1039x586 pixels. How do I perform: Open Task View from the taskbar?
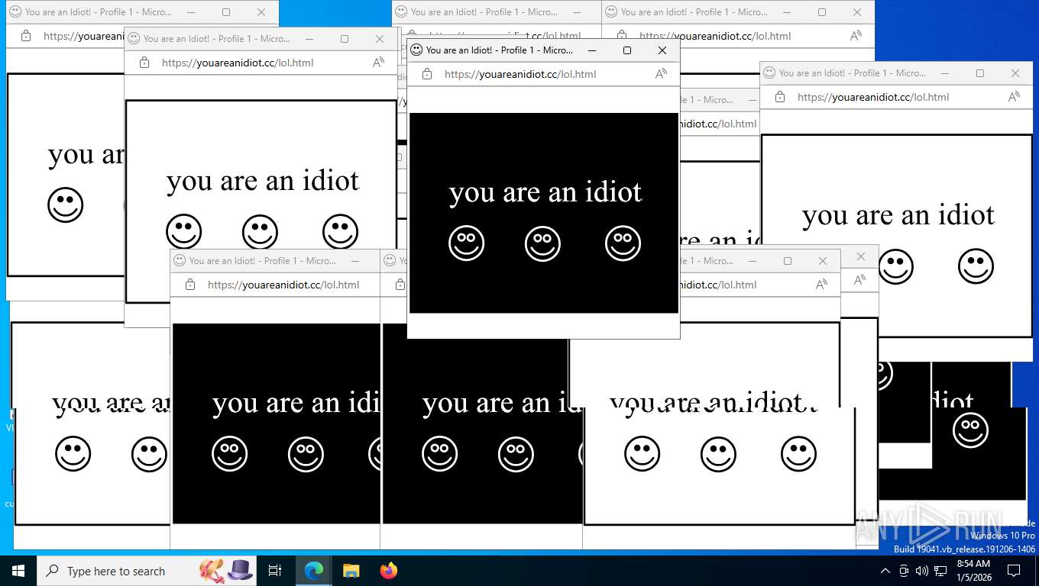pyautogui.click(x=275, y=571)
